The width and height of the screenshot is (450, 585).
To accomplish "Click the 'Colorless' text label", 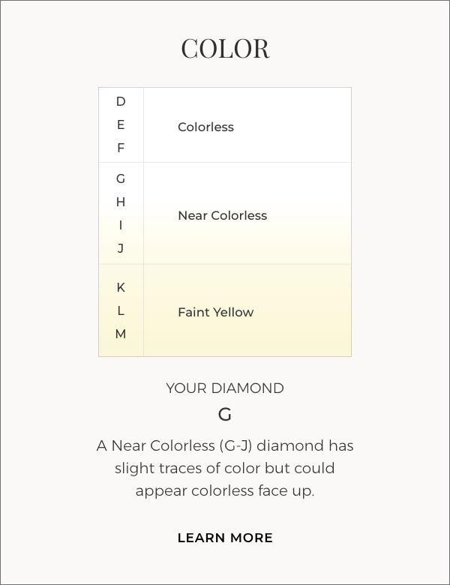I will pos(205,127).
